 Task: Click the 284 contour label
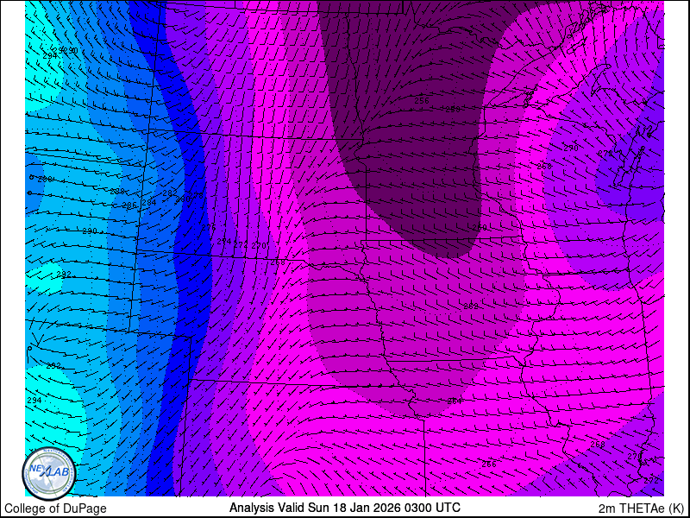148,203
